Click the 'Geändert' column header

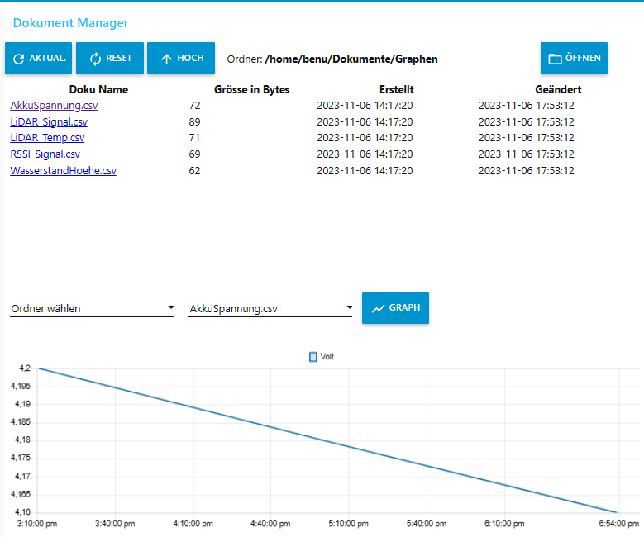(558, 89)
